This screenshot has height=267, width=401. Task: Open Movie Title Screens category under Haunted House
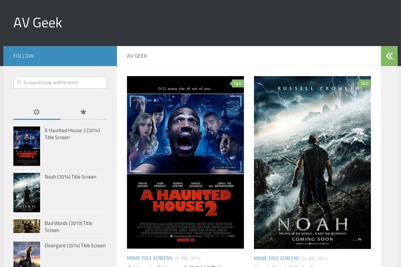(150, 258)
